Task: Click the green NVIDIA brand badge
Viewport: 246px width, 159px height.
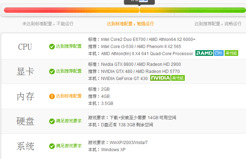Action: point(160,78)
